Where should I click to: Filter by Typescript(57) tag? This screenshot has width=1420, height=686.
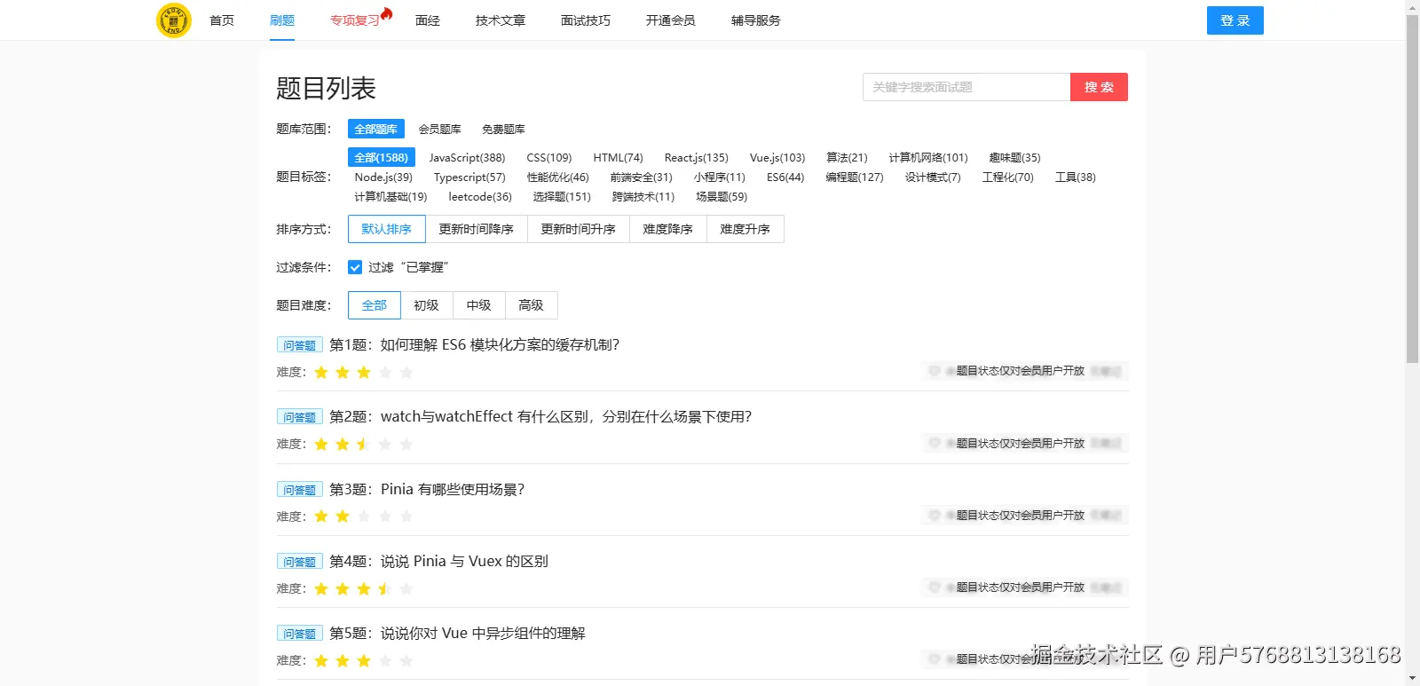pyautogui.click(x=469, y=177)
